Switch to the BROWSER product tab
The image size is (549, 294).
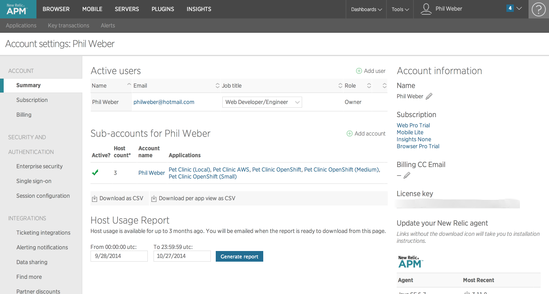tap(56, 9)
